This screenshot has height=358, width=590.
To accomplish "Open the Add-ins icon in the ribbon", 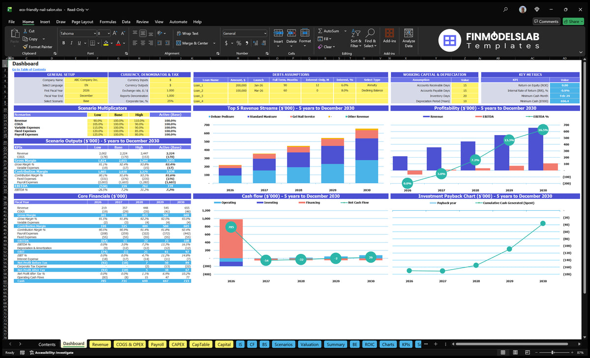I will tap(389, 33).
